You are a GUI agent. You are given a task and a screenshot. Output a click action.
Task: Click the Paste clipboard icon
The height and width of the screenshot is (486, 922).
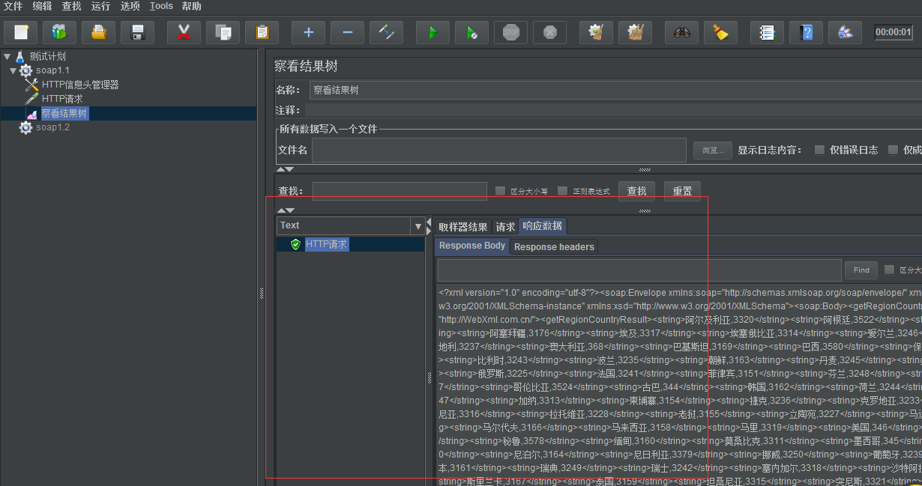point(262,32)
